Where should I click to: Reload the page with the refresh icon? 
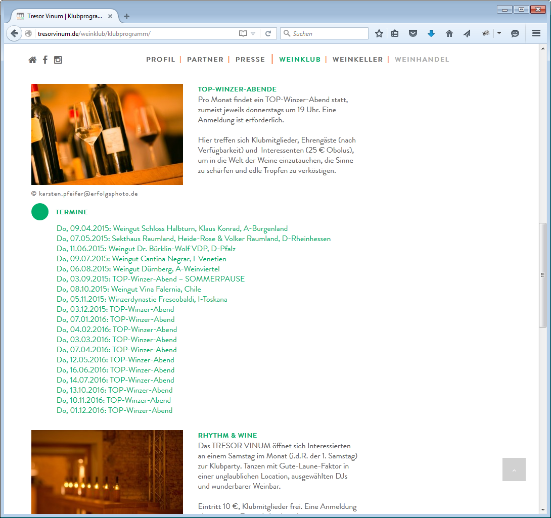268,33
